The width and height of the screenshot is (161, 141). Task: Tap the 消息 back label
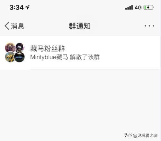pyautogui.click(x=17, y=26)
